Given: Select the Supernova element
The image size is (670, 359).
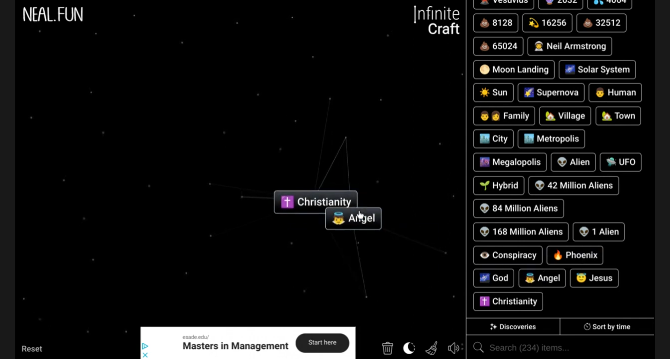Looking at the screenshot, I should (x=551, y=93).
